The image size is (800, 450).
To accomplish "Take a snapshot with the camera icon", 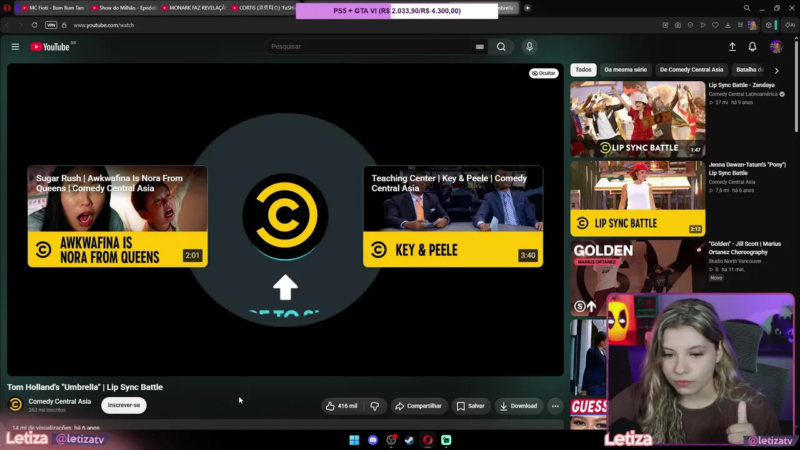I will pyautogui.click(x=678, y=25).
